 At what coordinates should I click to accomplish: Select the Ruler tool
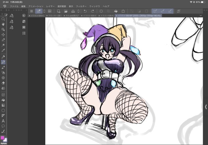(x=3, y=116)
